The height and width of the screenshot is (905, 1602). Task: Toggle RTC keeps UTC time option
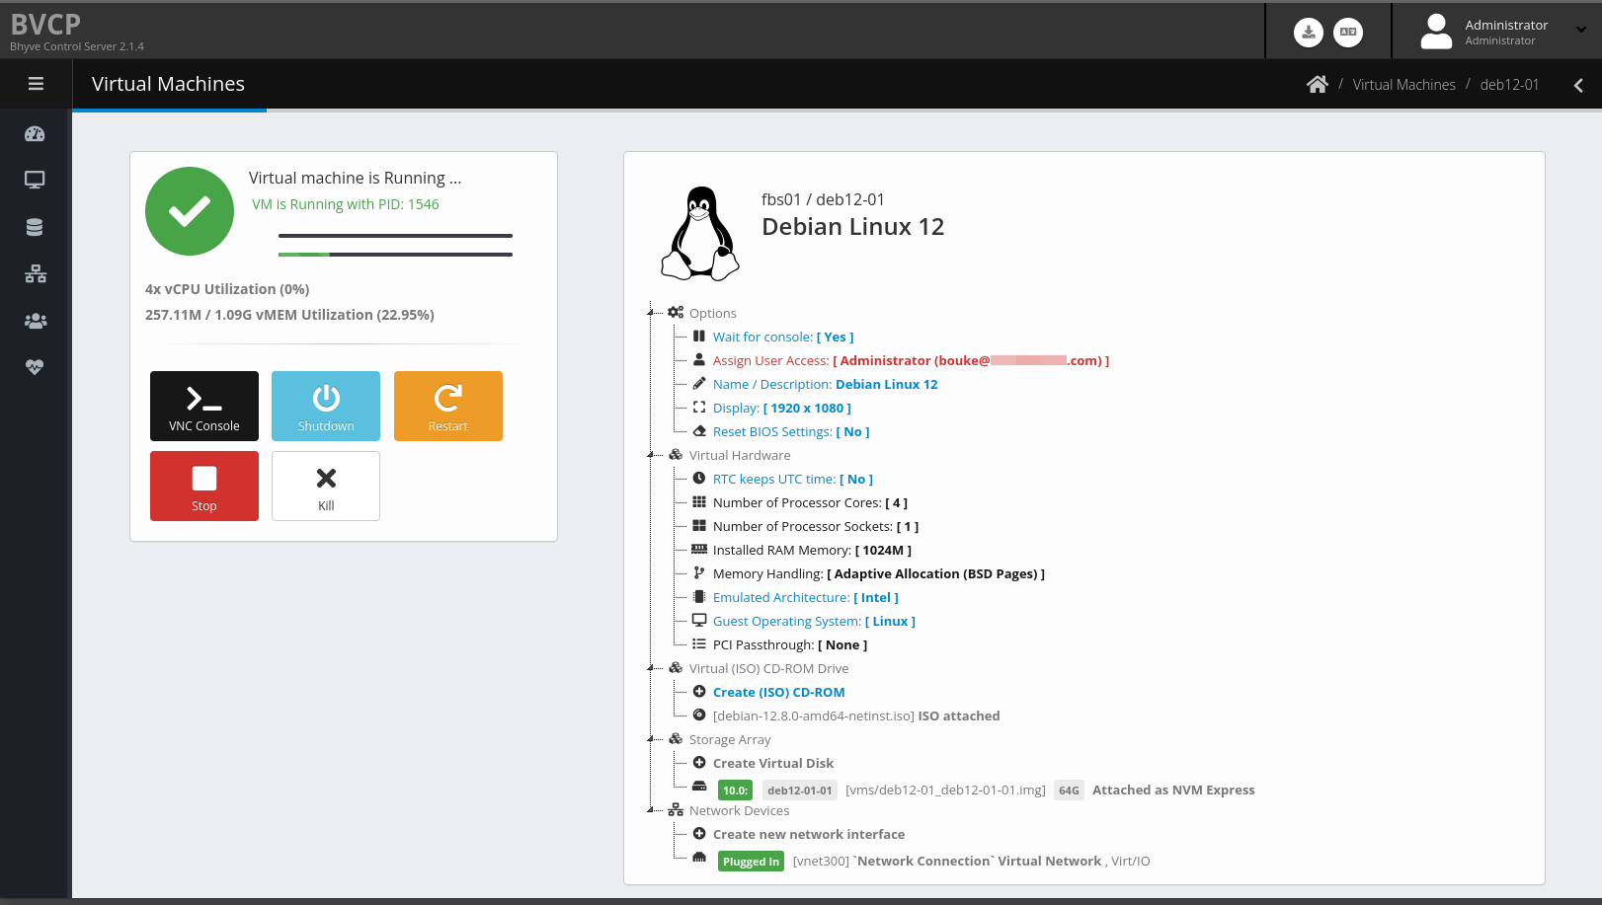793,479
